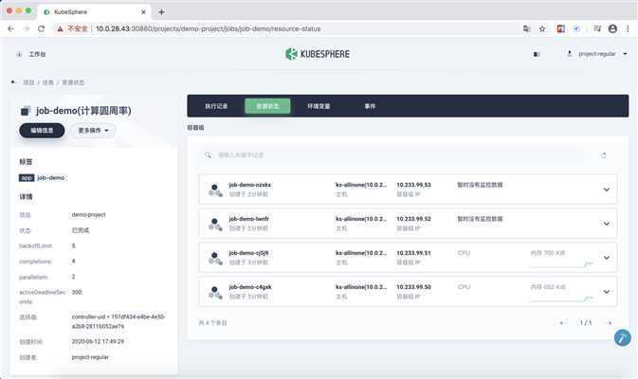638x379 pixels.
Task: Switch to the 执行记录 tab
Action: pos(216,106)
